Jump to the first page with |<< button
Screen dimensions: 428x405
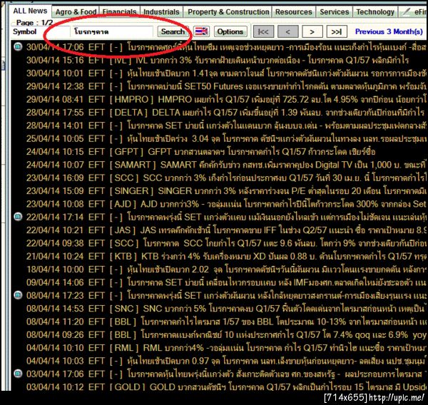pos(263,32)
